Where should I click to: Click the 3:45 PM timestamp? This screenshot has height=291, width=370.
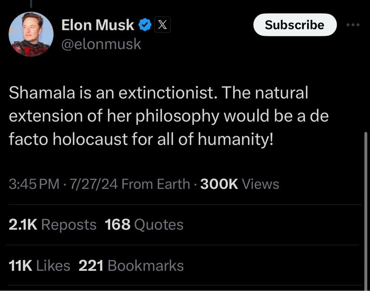pyautogui.click(x=33, y=184)
